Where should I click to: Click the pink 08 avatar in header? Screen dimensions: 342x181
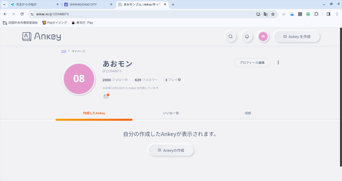click(x=263, y=36)
